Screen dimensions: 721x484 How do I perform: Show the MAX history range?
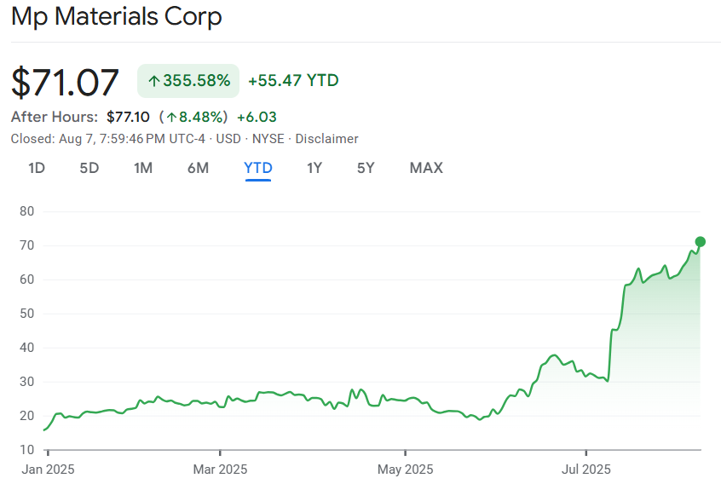426,168
